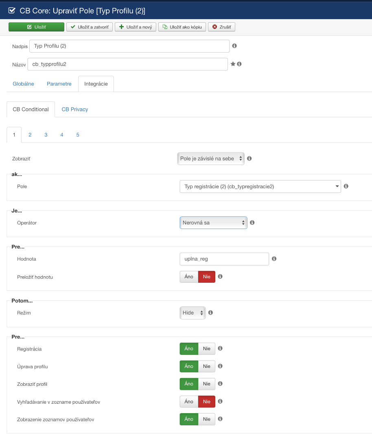Open condition tab 4

click(x=62, y=135)
